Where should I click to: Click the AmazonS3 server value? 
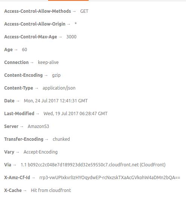point(38,126)
